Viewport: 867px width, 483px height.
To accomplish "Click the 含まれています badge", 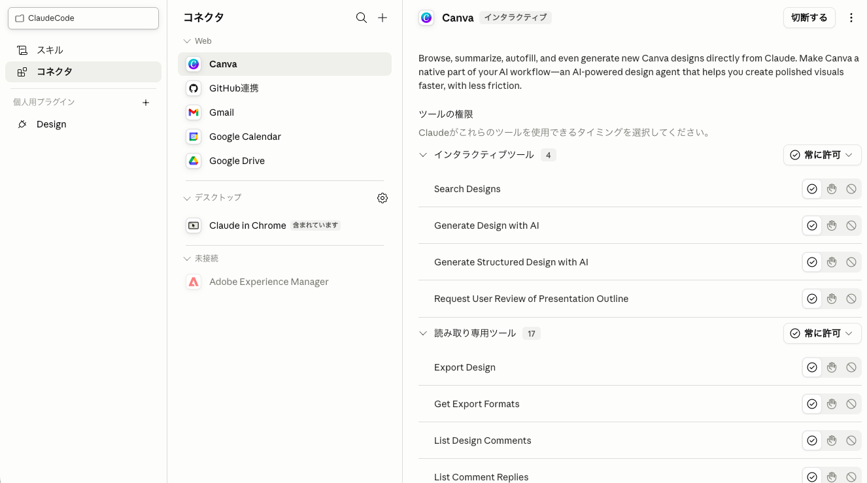I will click(x=315, y=225).
